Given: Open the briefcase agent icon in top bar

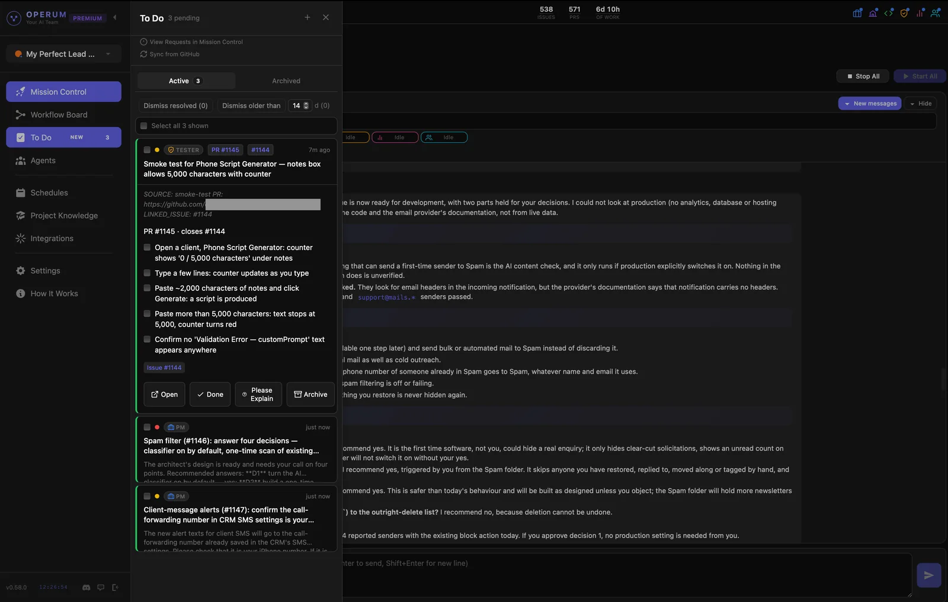Looking at the screenshot, I should pos(857,12).
